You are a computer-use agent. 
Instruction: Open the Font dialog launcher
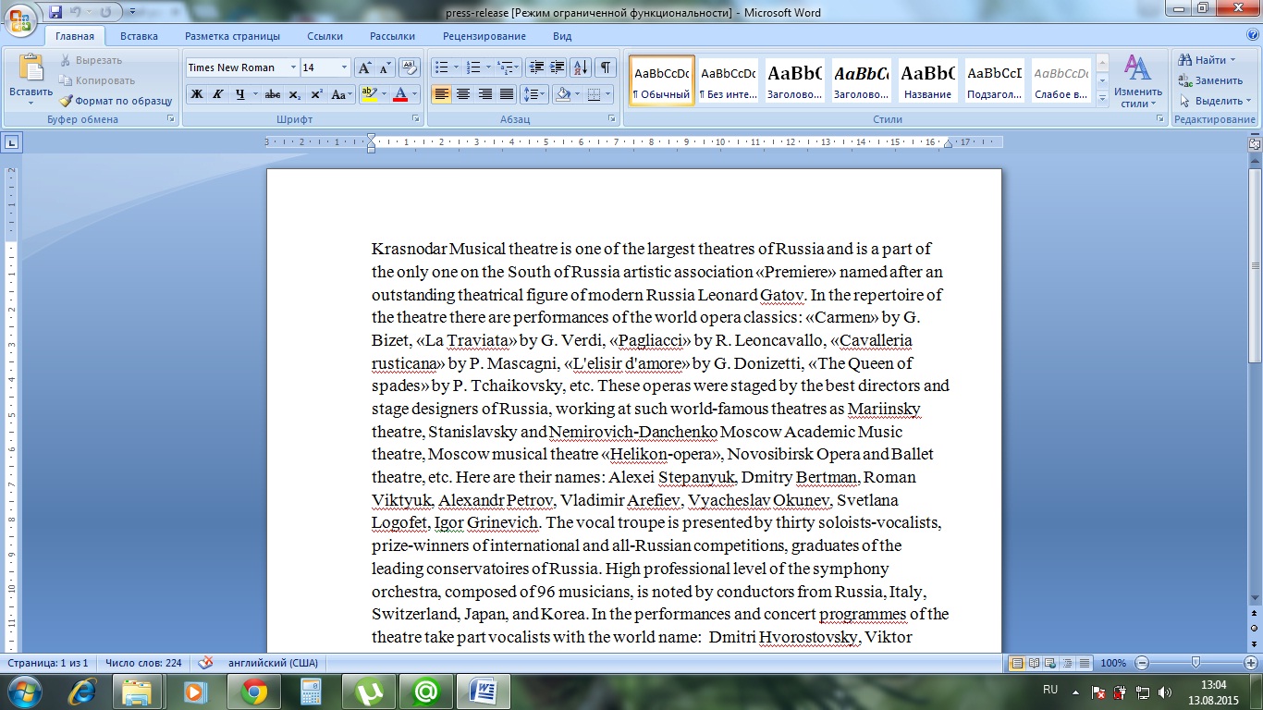414,119
